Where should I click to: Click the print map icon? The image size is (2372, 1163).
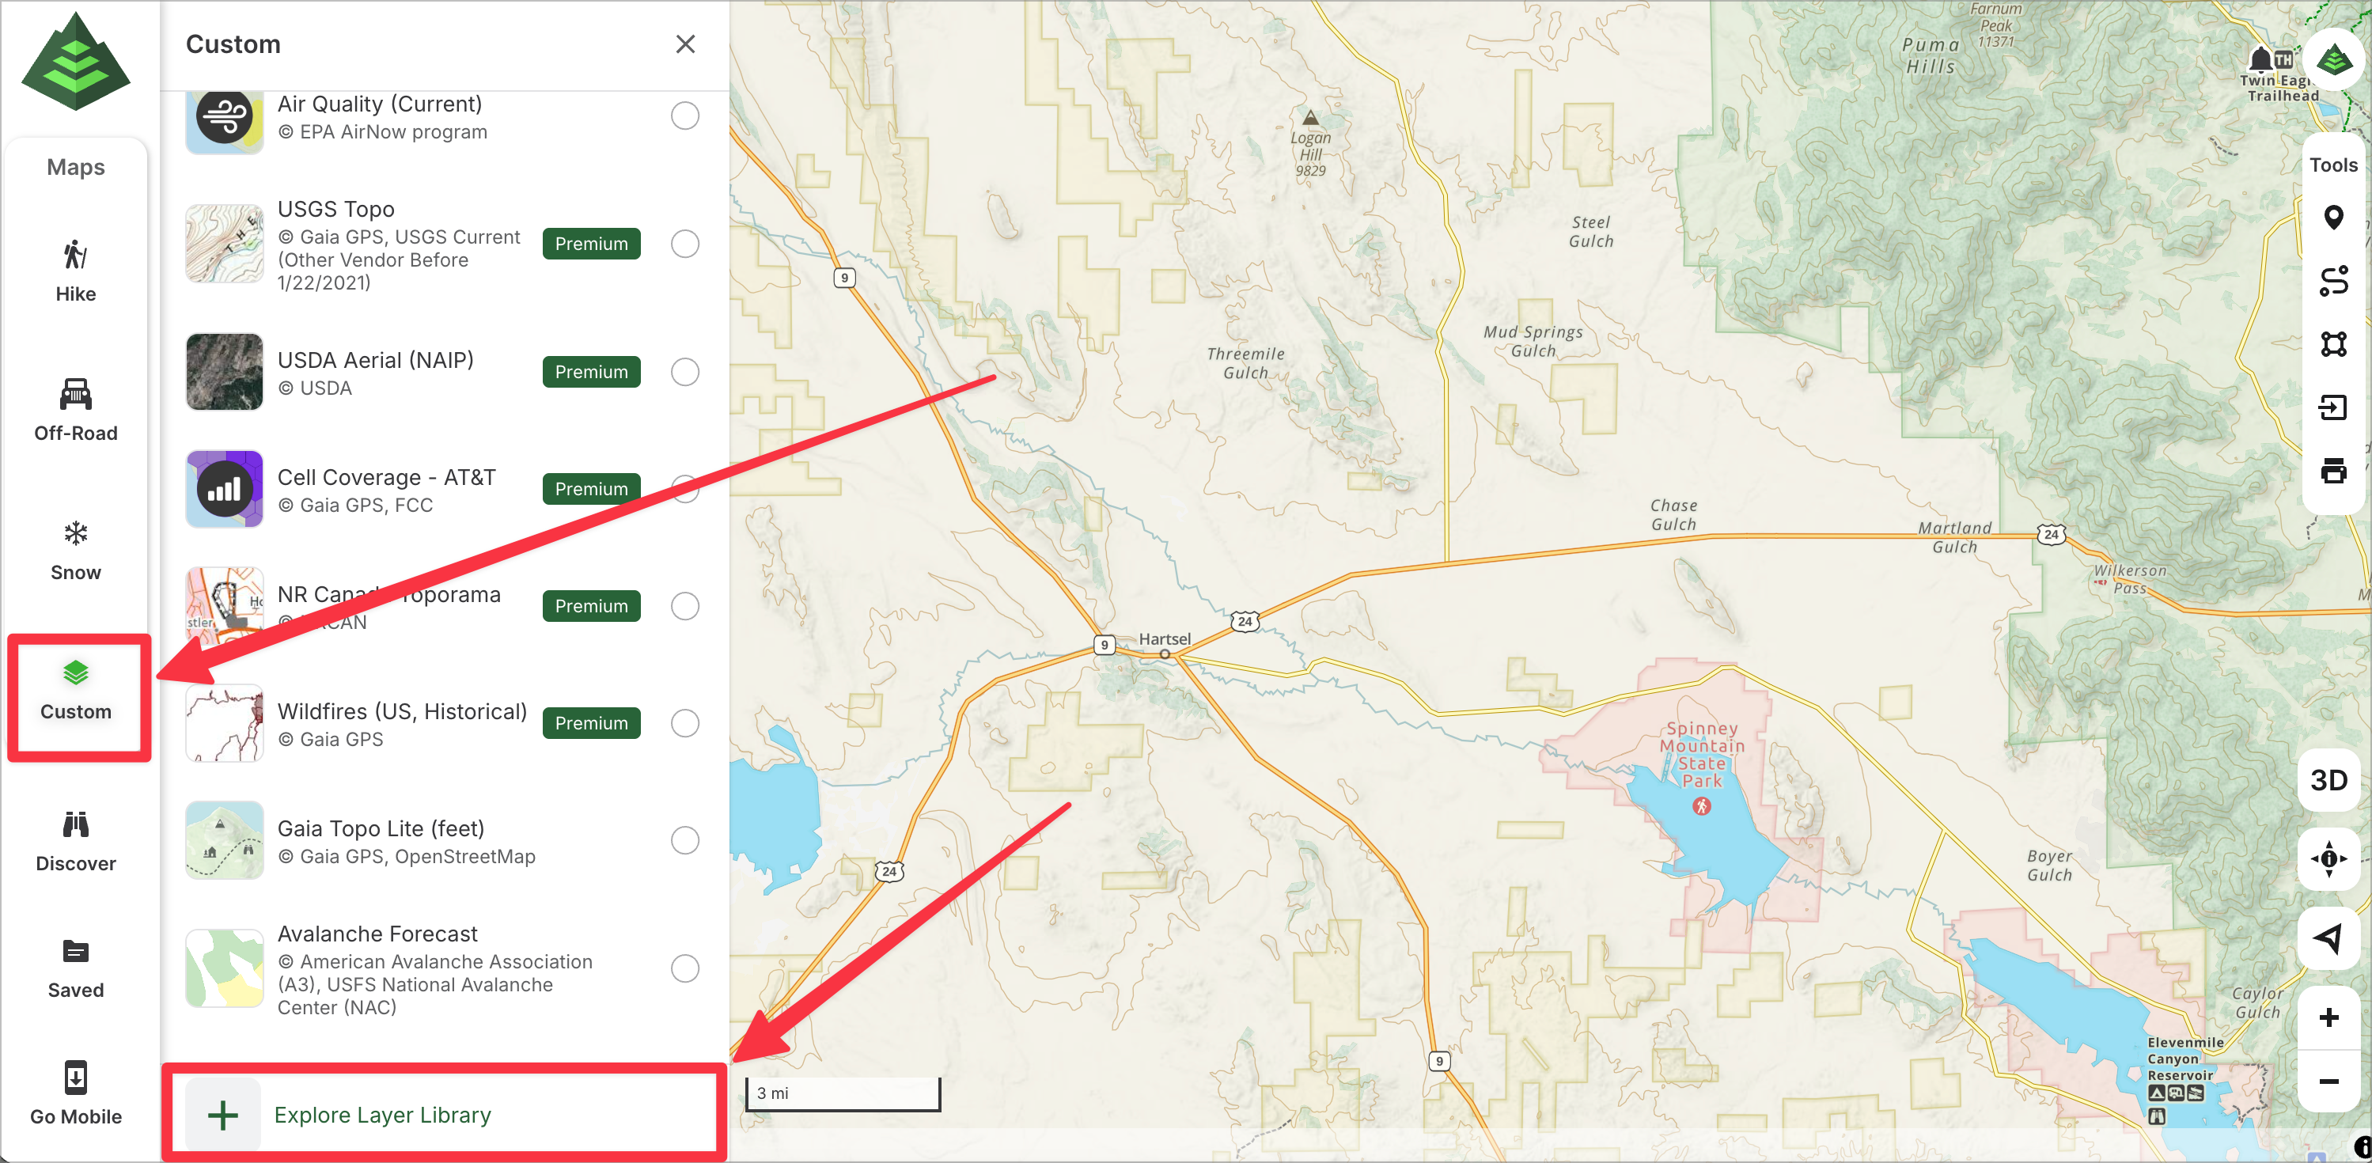[2332, 471]
